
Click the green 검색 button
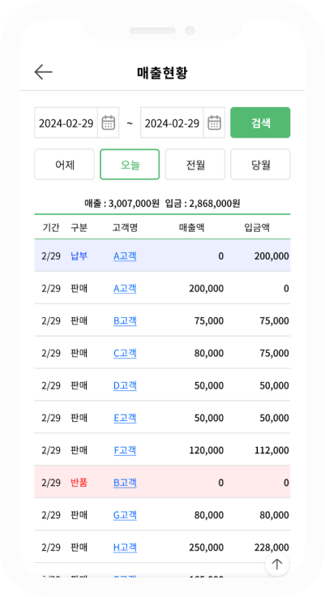[x=260, y=122]
